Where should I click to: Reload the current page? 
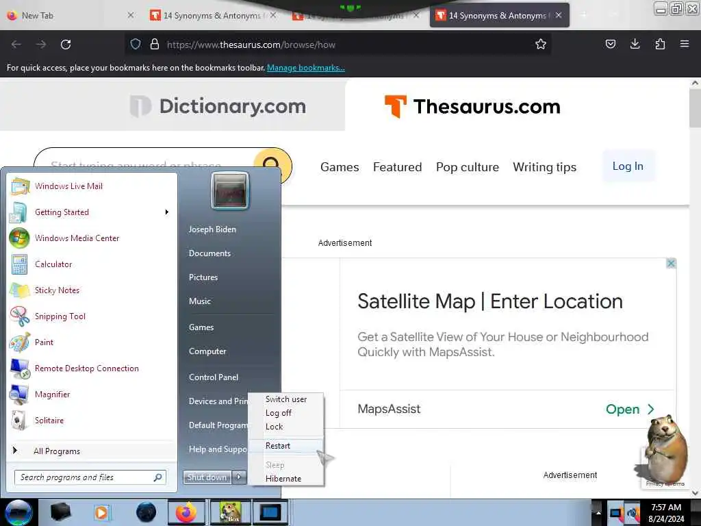(66, 45)
